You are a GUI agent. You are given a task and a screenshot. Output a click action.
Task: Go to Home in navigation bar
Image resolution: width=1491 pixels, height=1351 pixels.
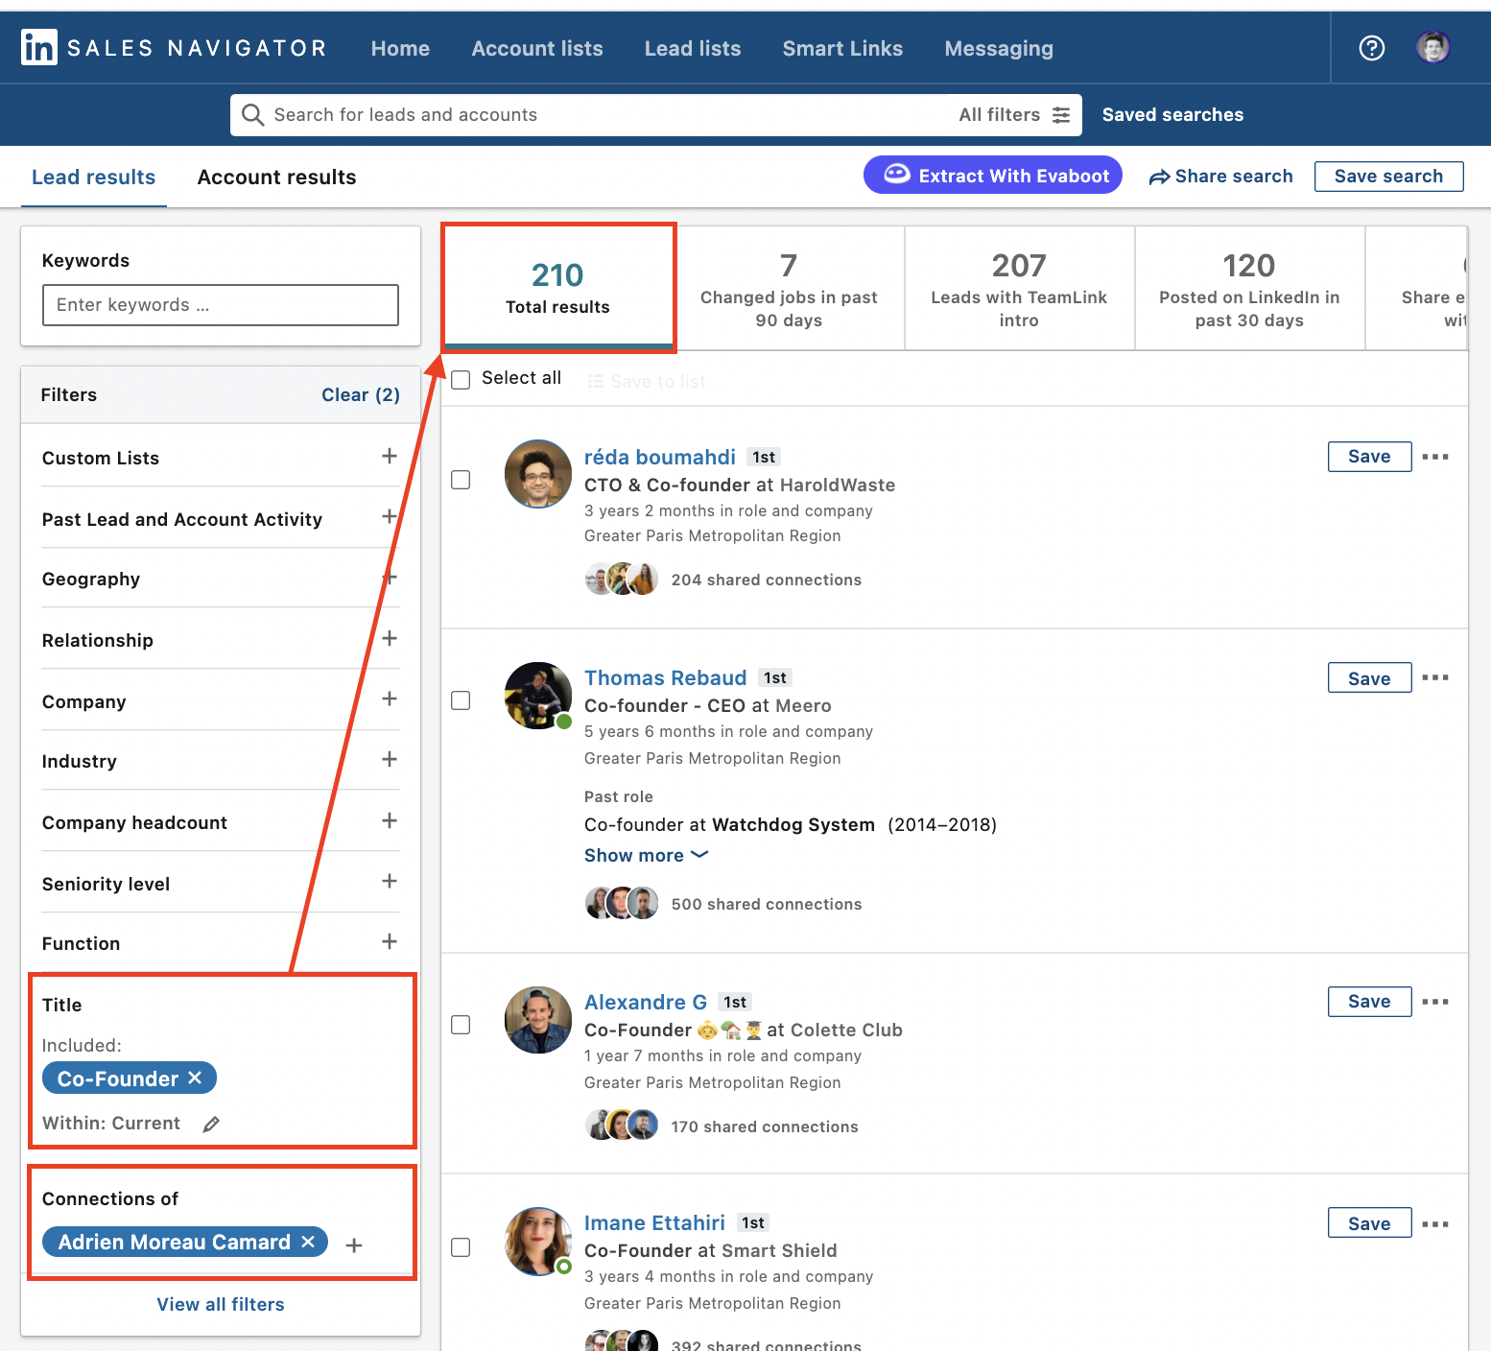click(400, 48)
